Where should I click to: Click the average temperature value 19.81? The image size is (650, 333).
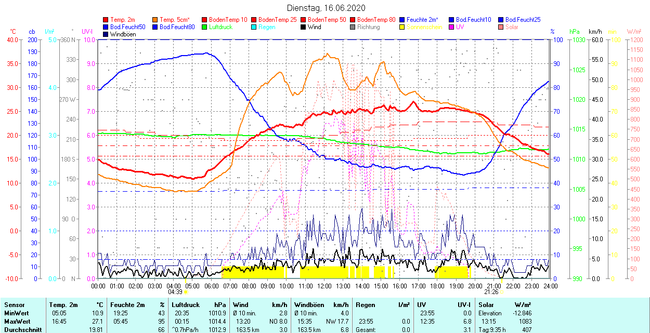pos(96,330)
